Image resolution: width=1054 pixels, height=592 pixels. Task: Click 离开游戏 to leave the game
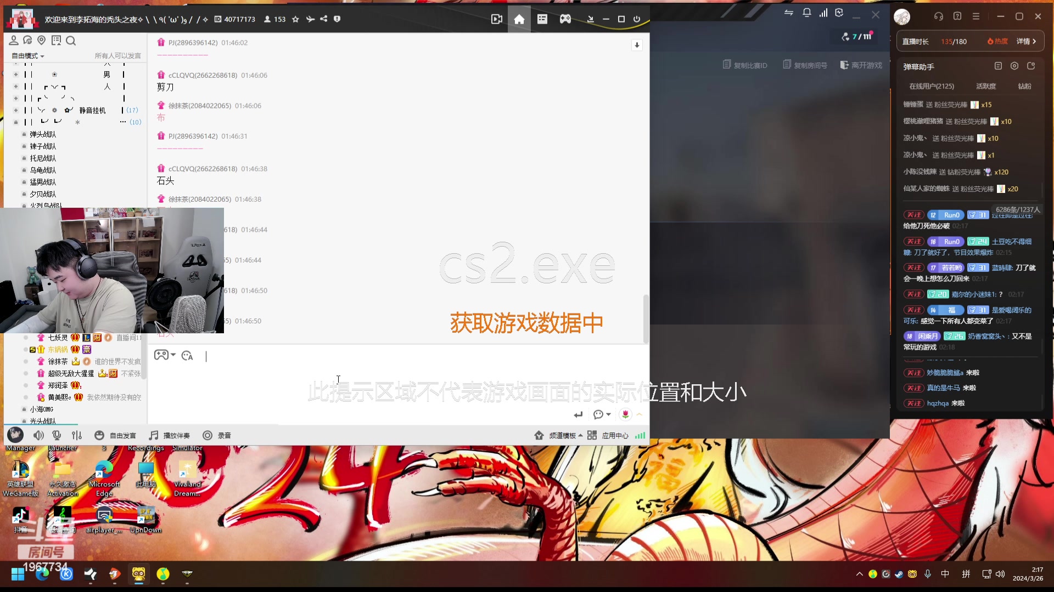861,65
